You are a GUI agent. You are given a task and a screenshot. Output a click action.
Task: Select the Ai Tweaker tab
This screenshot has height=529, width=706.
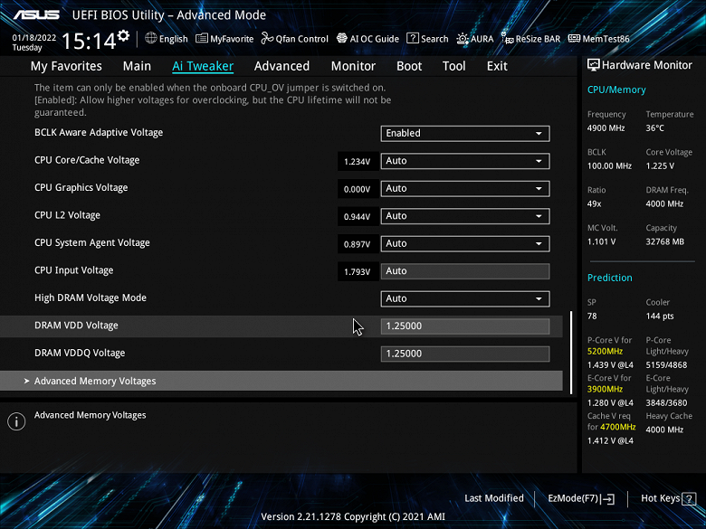tap(203, 66)
